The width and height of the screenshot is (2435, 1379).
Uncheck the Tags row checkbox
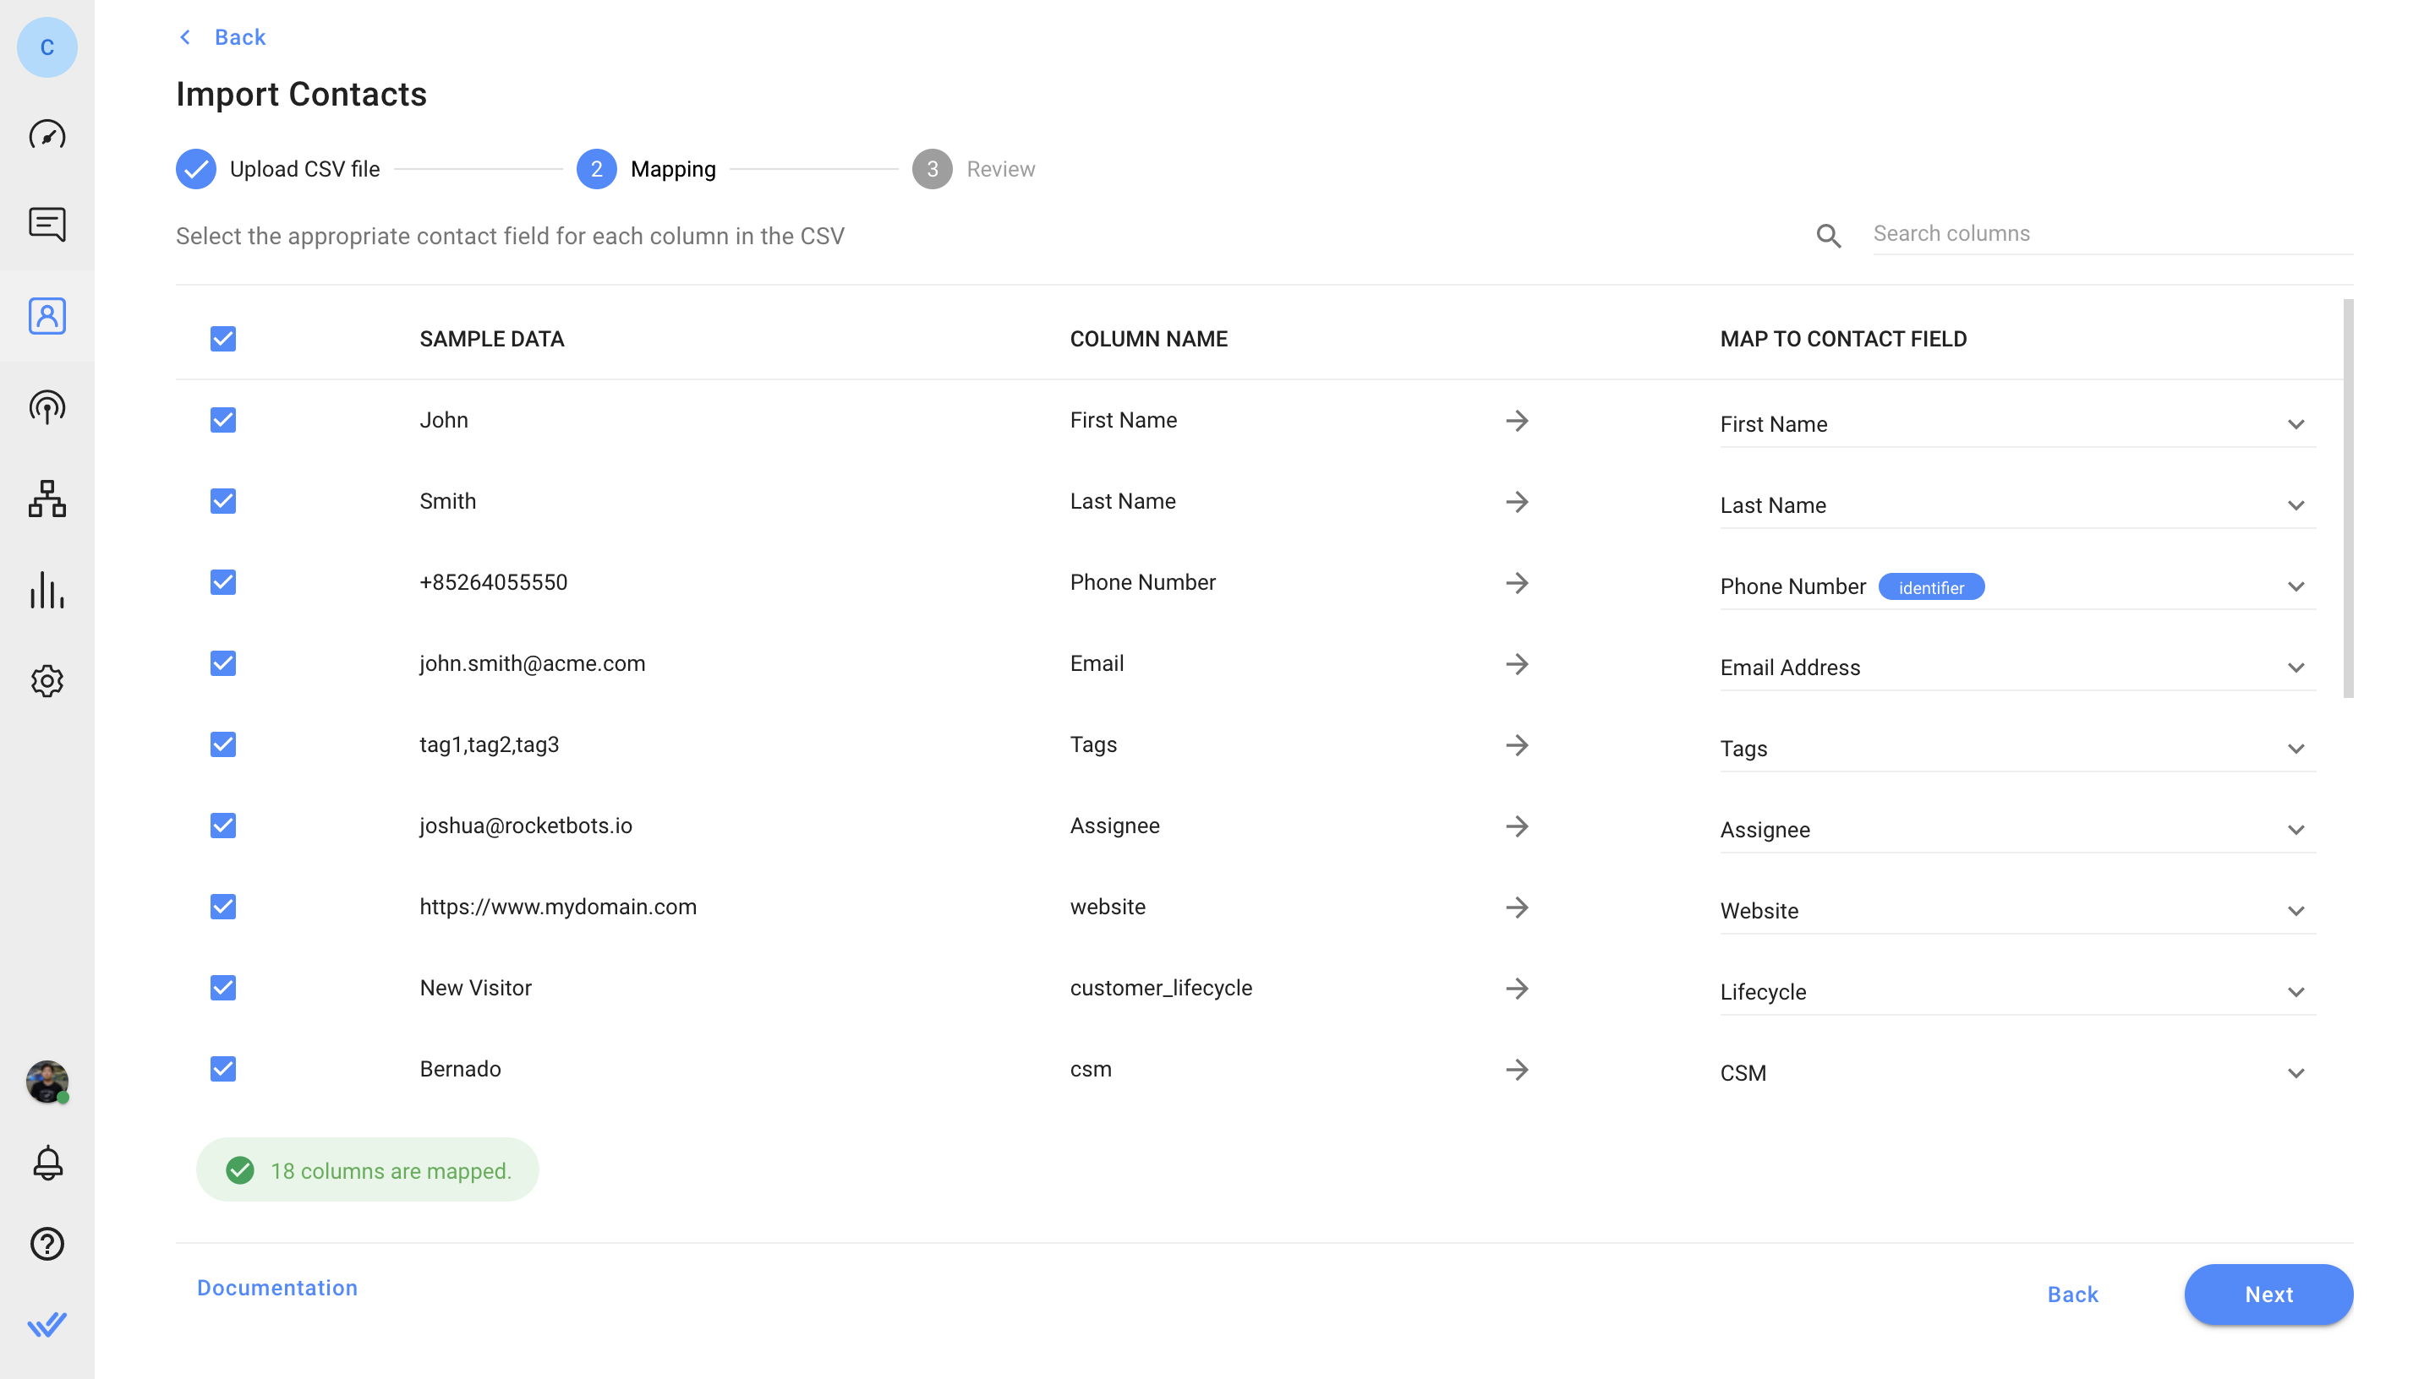[222, 744]
